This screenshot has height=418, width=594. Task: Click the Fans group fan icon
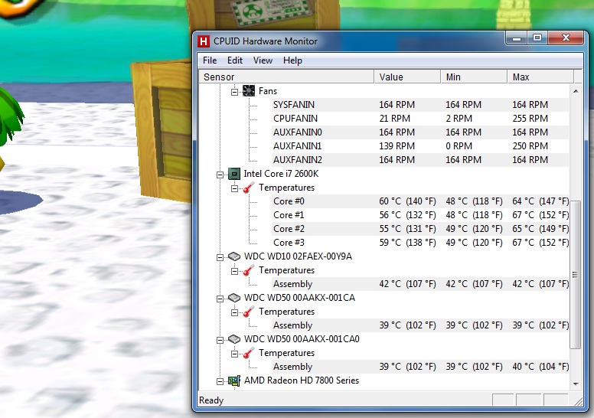(x=249, y=91)
